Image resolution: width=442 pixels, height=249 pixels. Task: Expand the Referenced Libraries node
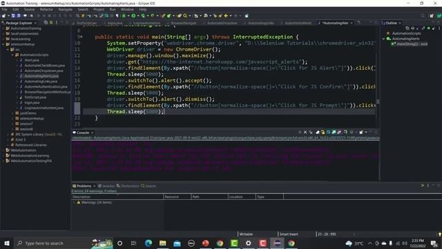8,145
